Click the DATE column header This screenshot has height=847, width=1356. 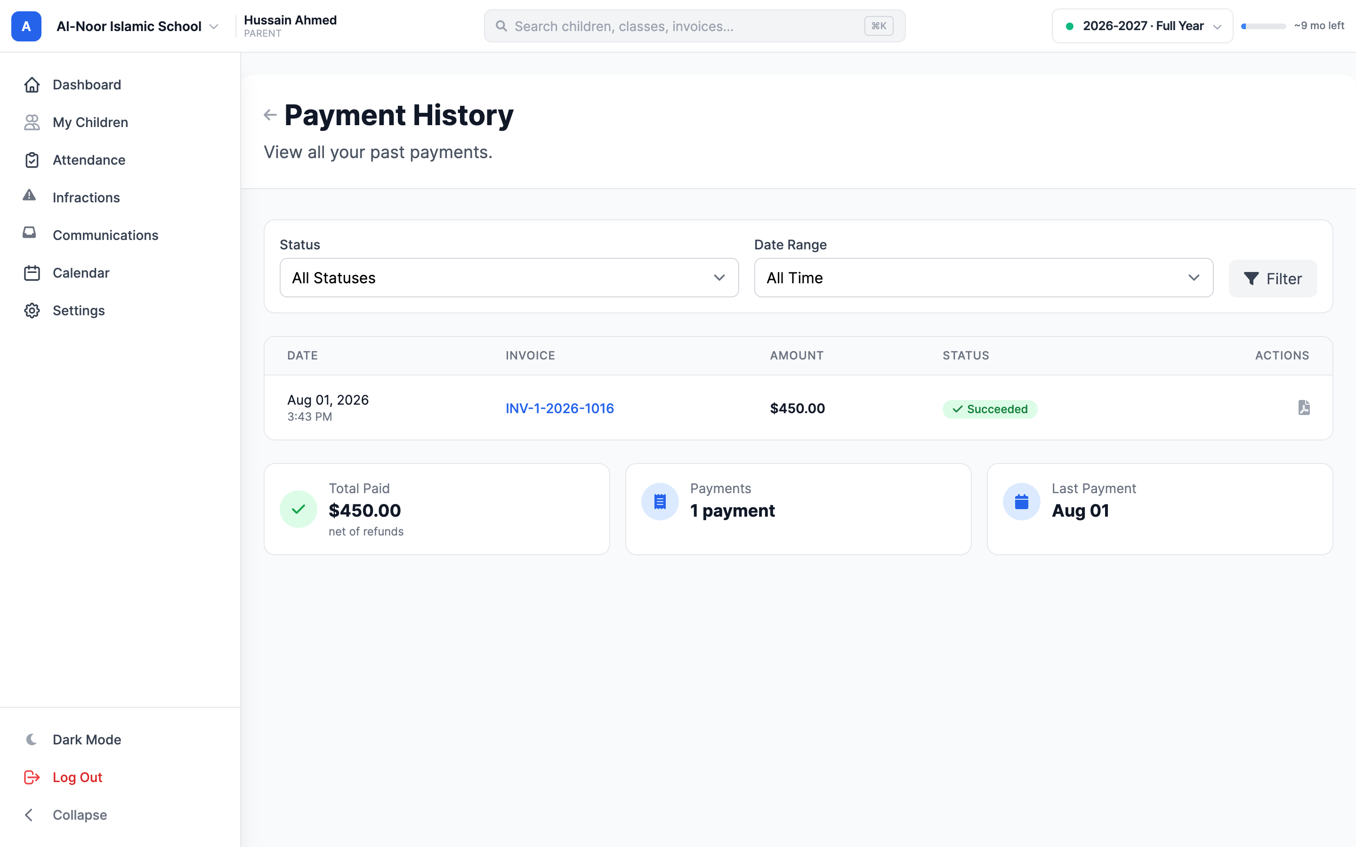303,355
